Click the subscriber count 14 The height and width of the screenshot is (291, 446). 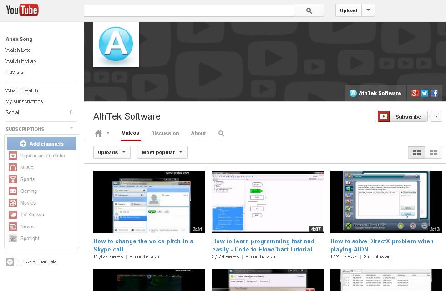[x=436, y=116]
